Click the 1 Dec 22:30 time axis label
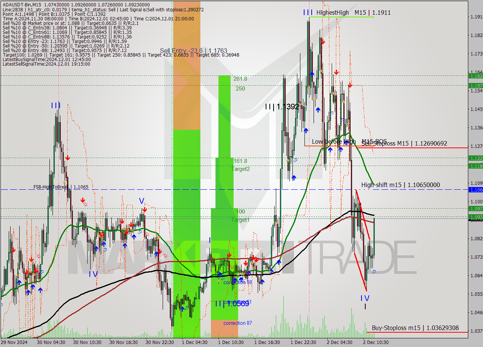Image resolution: width=483 pixels, height=347 pixels. point(303,342)
